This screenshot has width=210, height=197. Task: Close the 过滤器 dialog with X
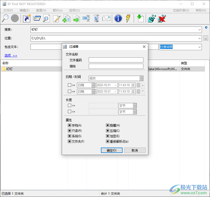coord(144,47)
